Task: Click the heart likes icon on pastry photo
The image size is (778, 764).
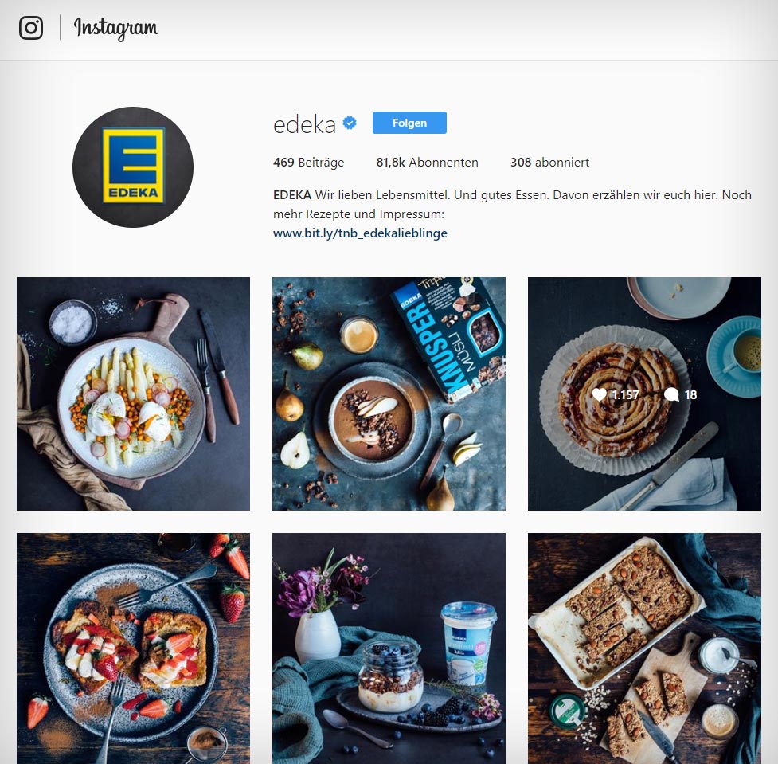Action: point(600,394)
